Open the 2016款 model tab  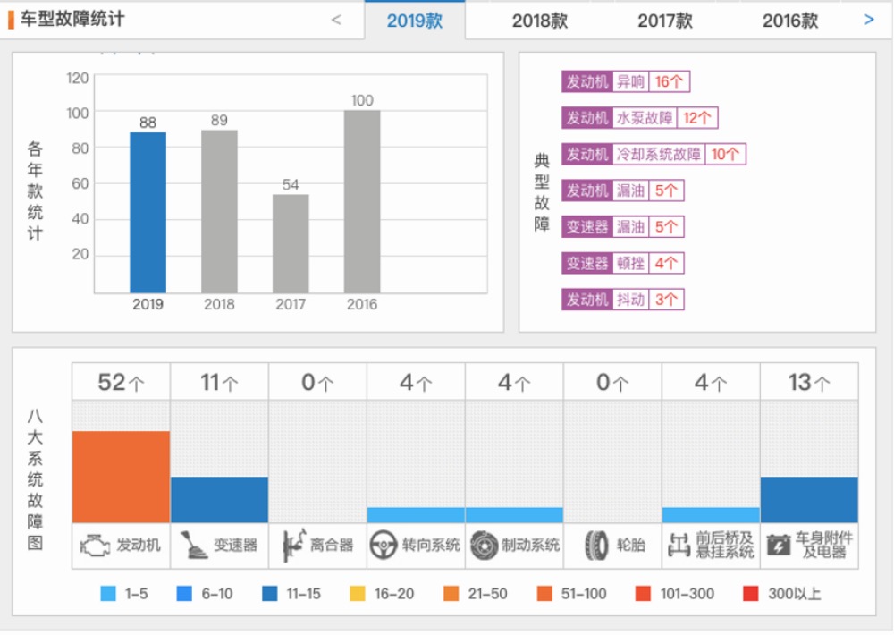(x=790, y=19)
